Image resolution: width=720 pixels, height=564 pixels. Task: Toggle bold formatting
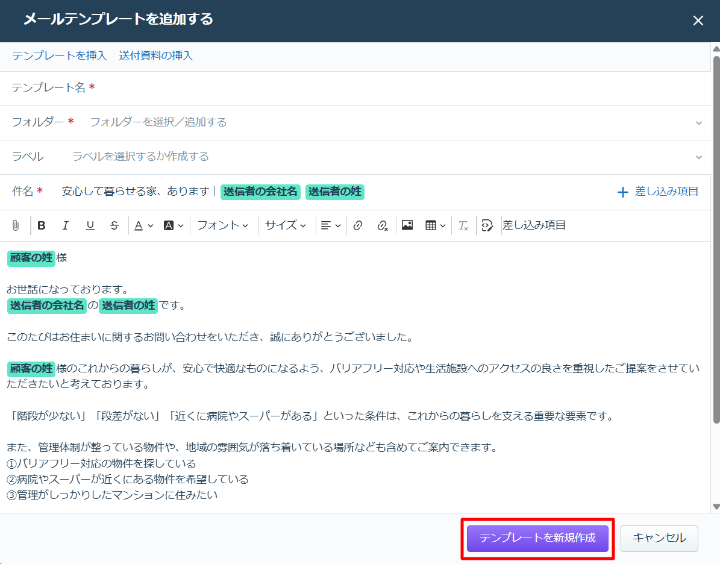42,225
